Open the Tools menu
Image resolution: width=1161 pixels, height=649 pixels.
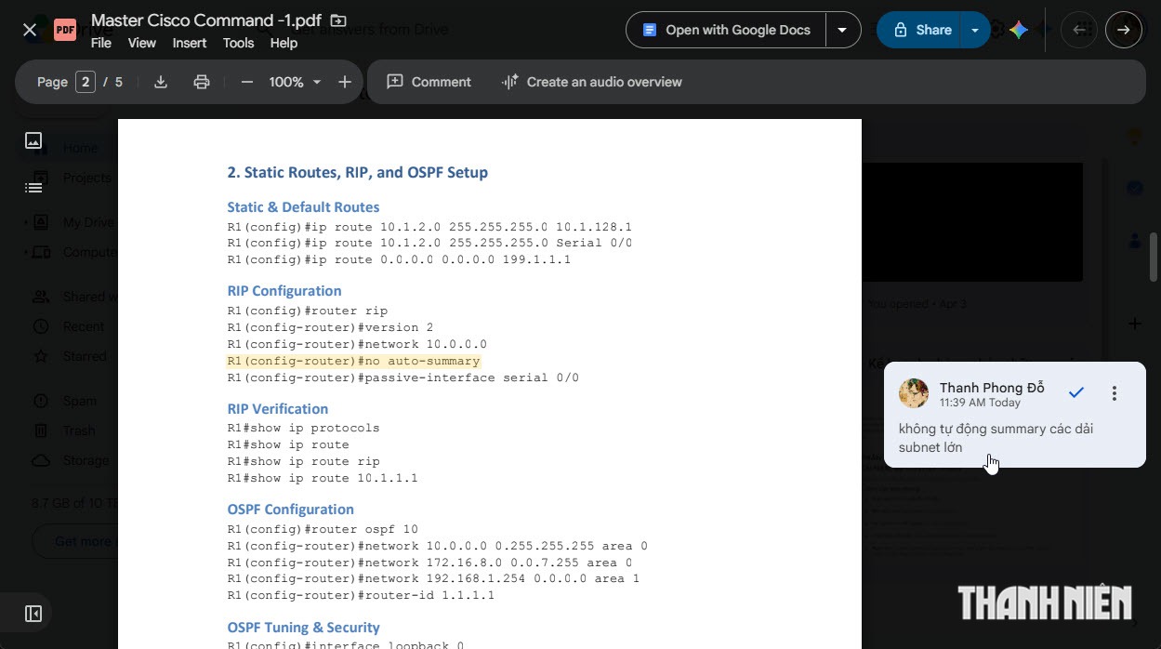(x=238, y=43)
